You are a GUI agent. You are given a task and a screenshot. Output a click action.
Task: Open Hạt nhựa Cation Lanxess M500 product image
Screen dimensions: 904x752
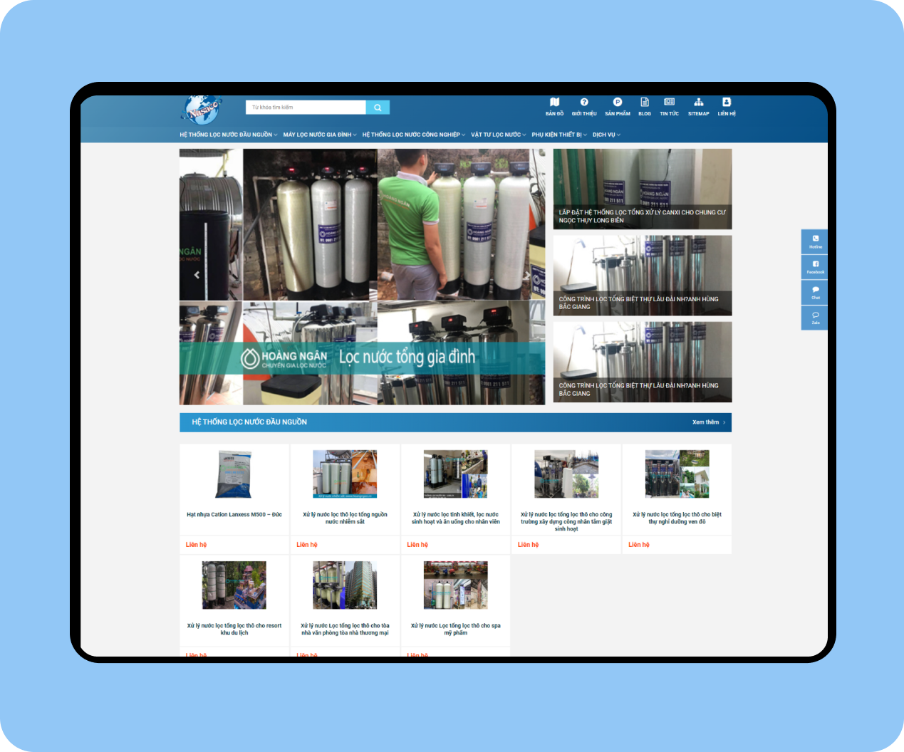tap(234, 474)
